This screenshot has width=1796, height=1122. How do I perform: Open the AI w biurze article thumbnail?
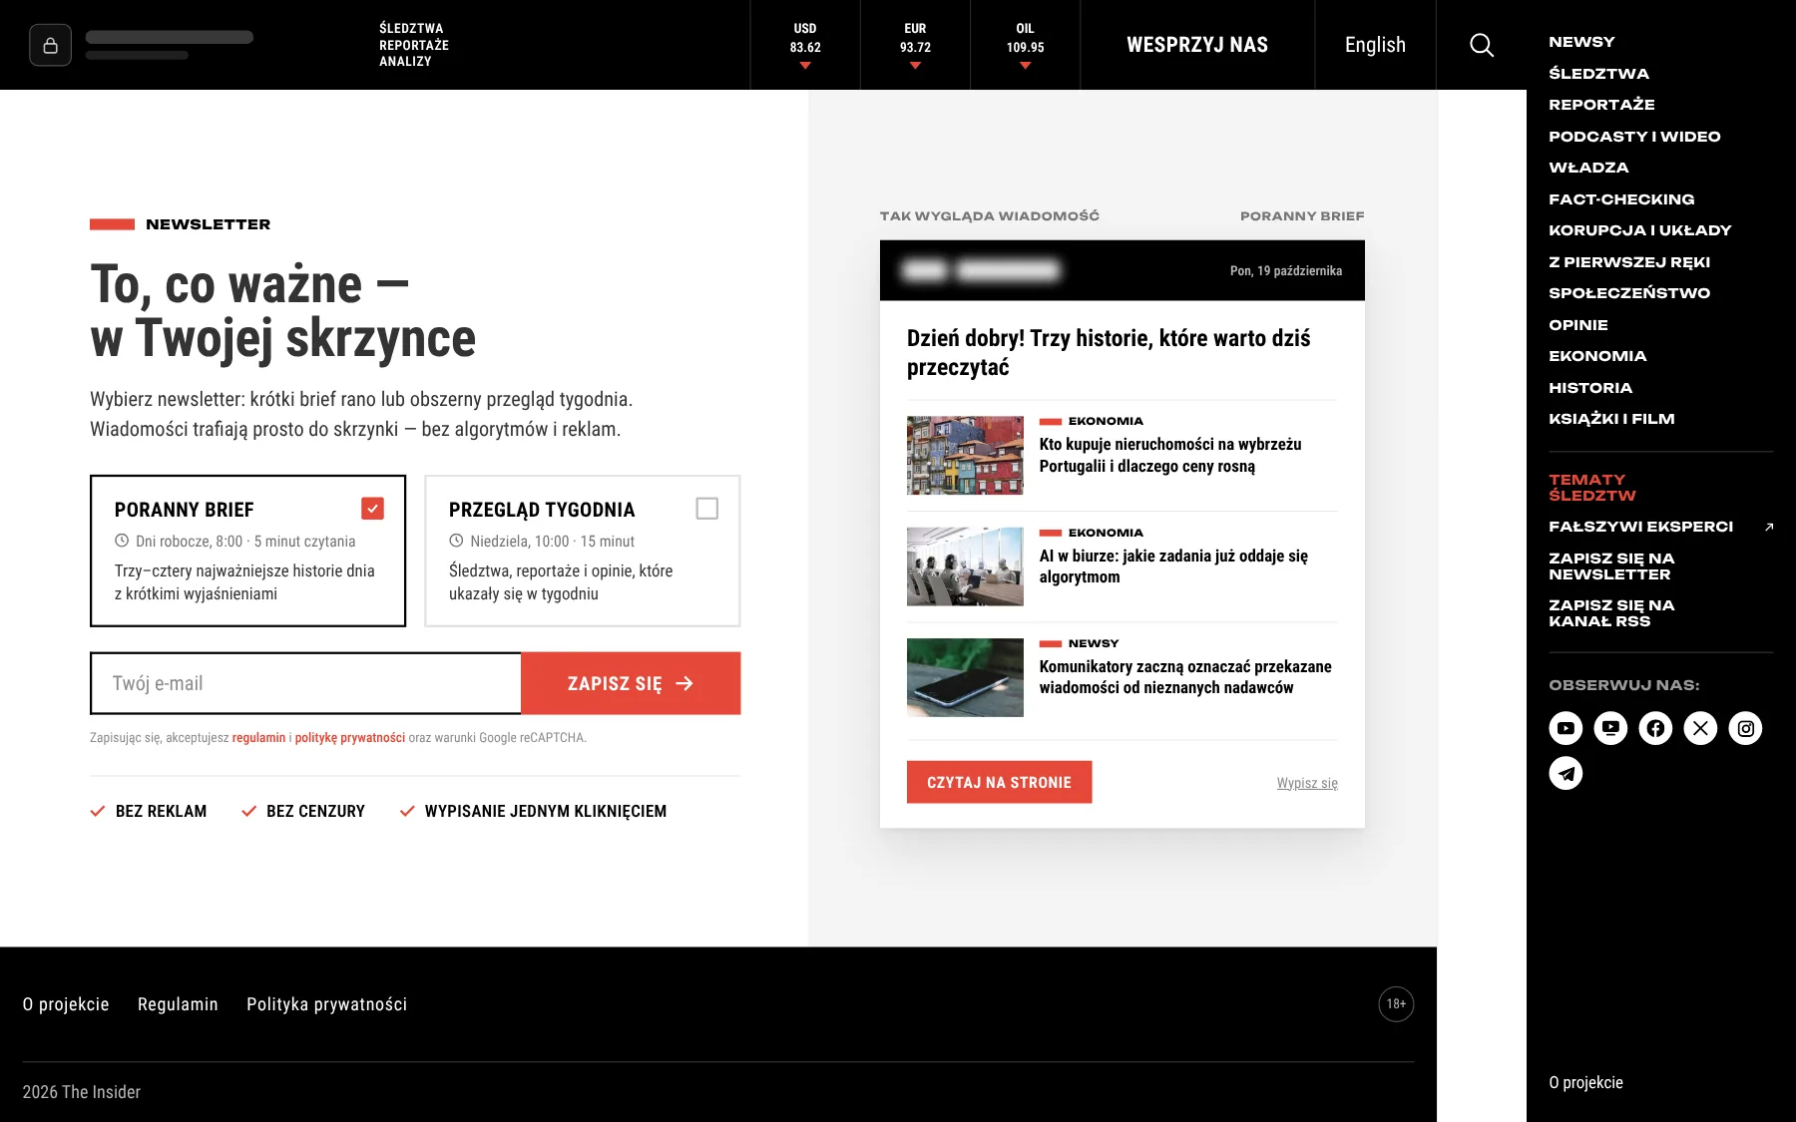[x=965, y=566]
